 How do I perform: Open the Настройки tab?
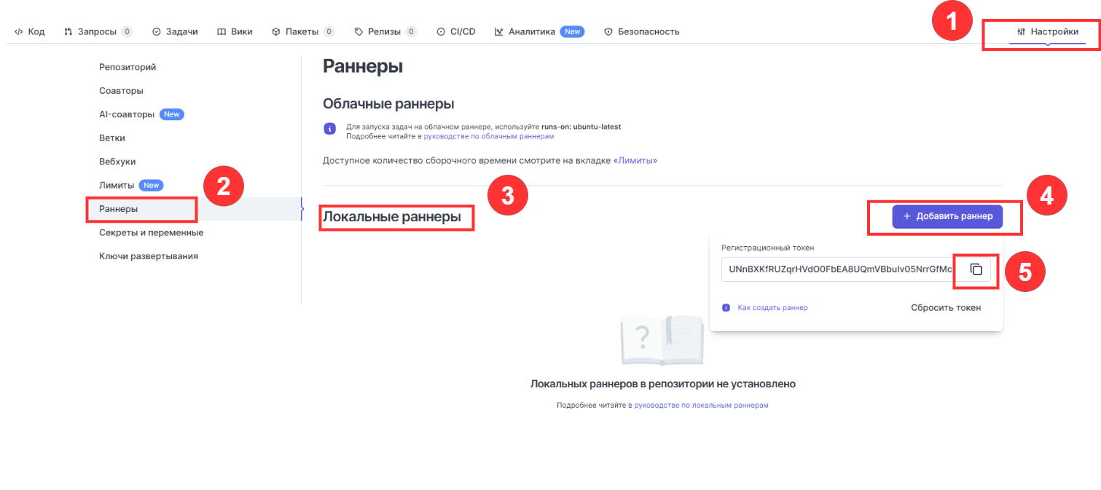(x=1047, y=32)
